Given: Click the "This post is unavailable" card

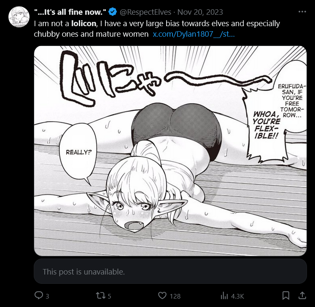Looking at the screenshot, I should (x=170, y=271).
